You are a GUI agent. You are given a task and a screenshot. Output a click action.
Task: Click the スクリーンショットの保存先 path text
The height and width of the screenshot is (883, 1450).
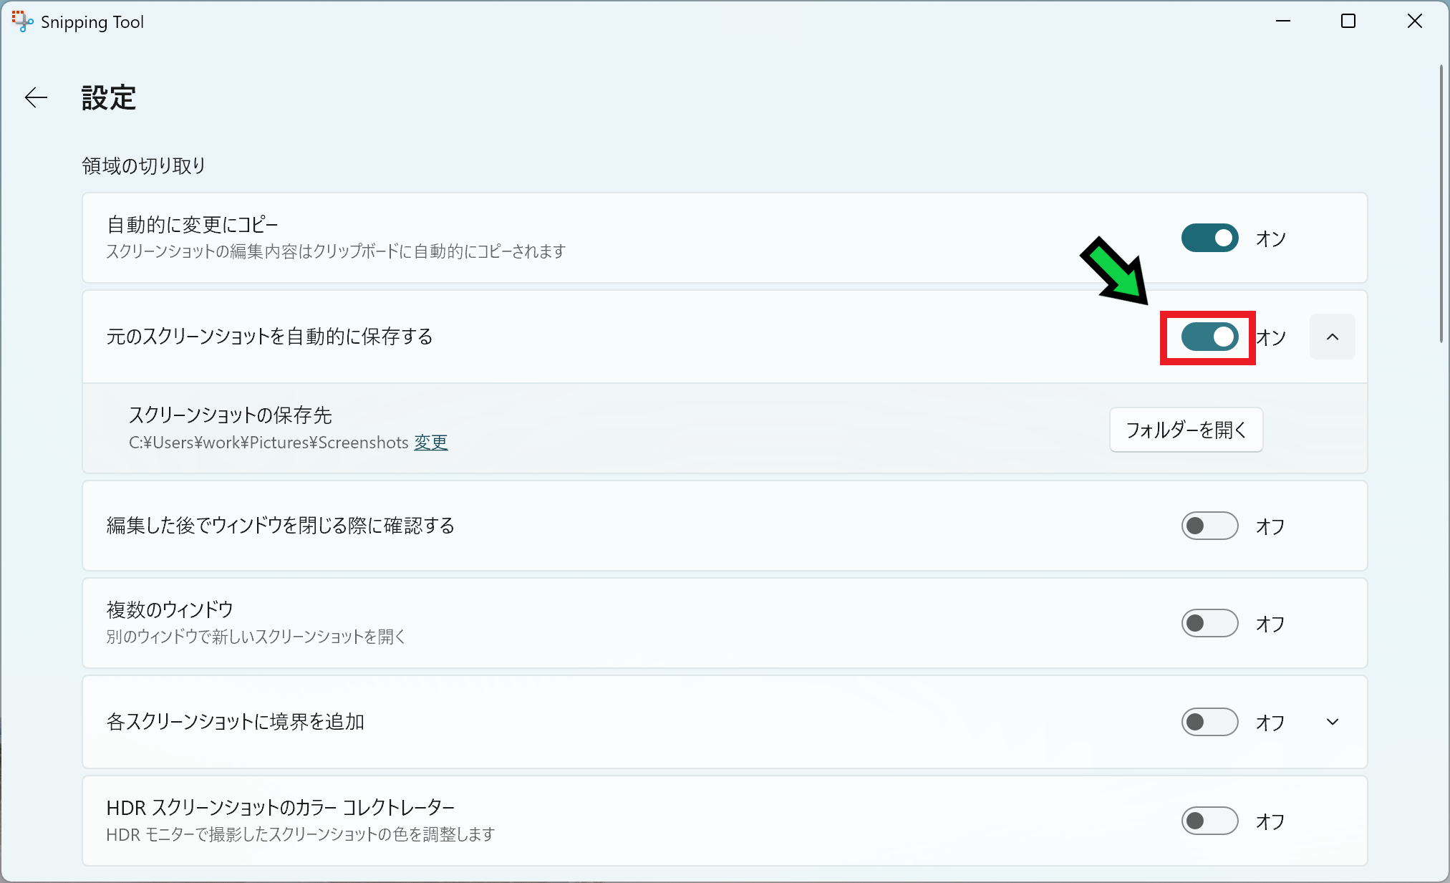click(x=269, y=443)
